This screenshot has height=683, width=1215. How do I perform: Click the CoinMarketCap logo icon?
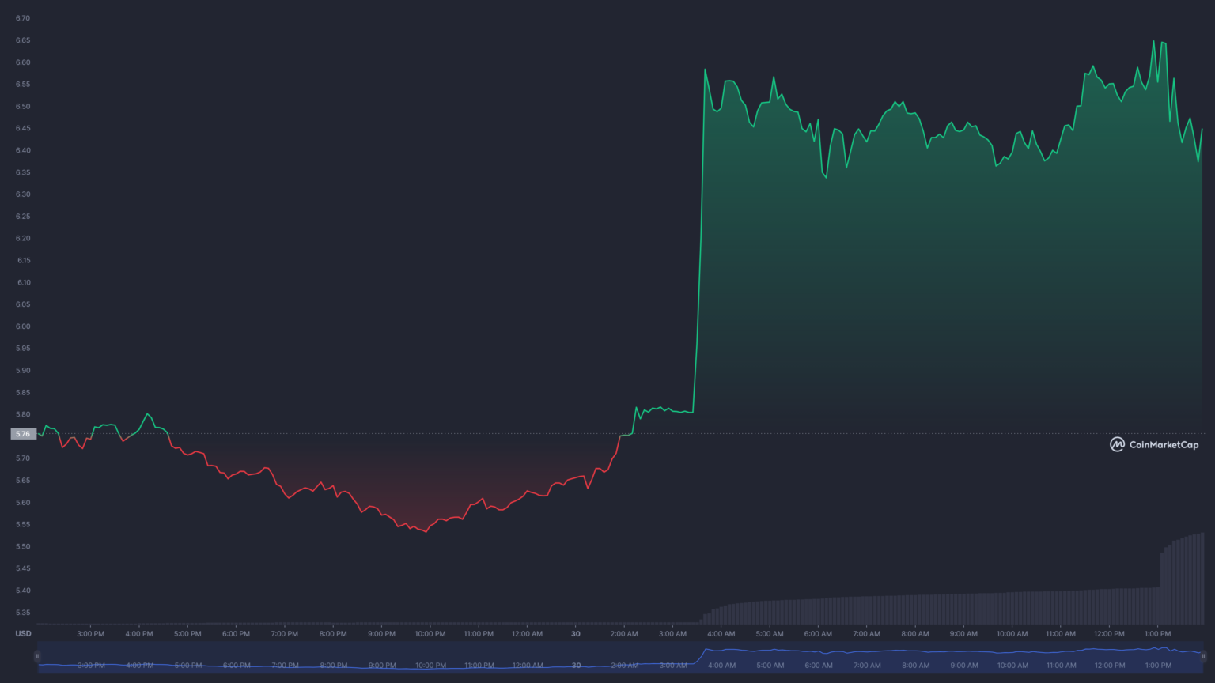tap(1117, 444)
